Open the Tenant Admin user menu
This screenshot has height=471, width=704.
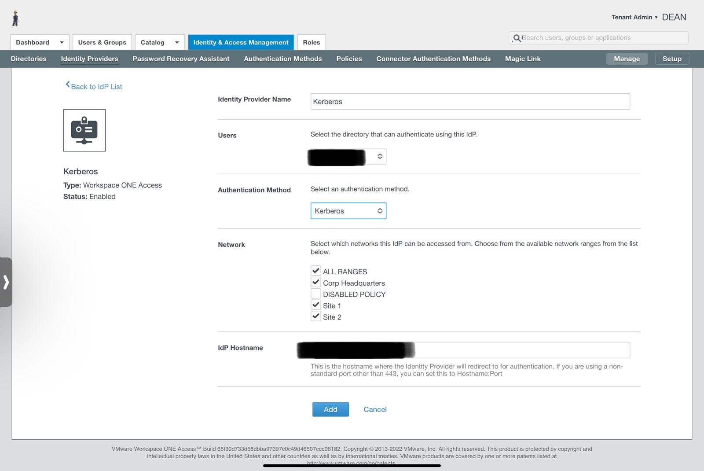pyautogui.click(x=634, y=17)
